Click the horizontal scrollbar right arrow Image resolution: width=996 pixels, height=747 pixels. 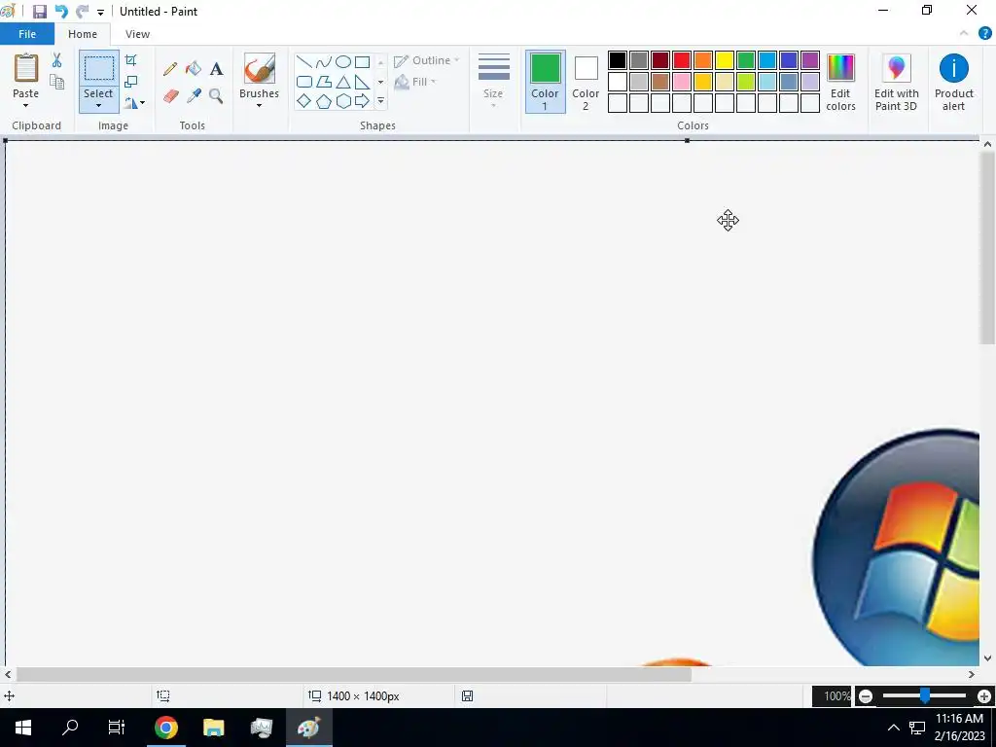[972, 675]
